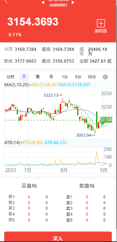Click the ATR(14) indicator label

click(12, 143)
